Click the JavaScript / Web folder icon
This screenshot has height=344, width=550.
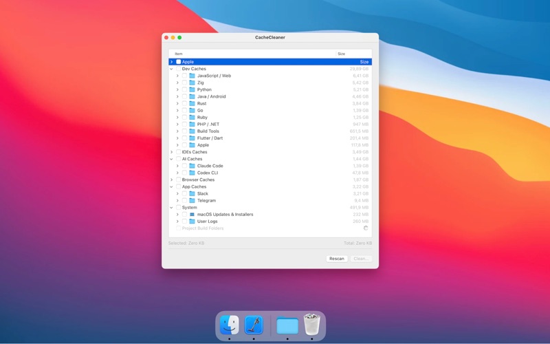click(x=192, y=76)
